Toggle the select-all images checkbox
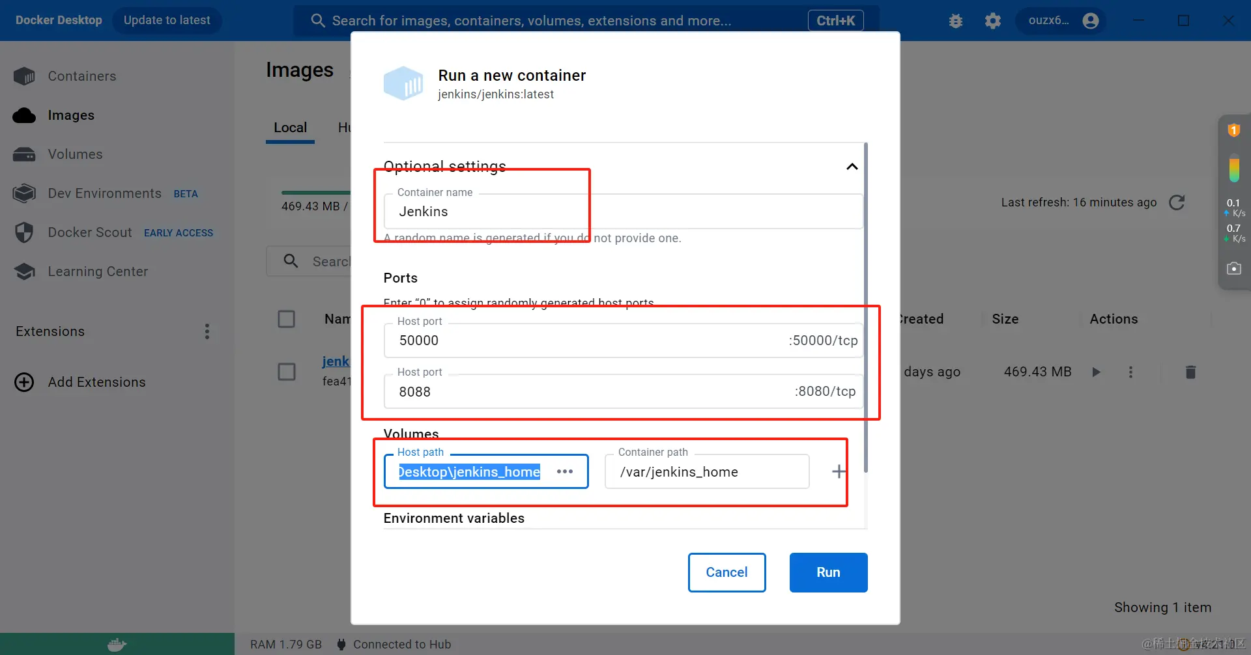Viewport: 1251px width, 655px height. point(287,319)
